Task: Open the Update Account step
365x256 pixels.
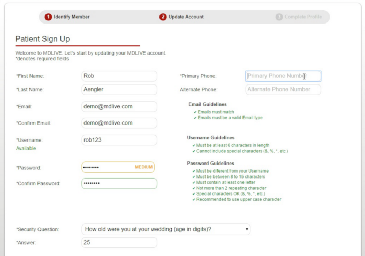Action: pos(182,17)
